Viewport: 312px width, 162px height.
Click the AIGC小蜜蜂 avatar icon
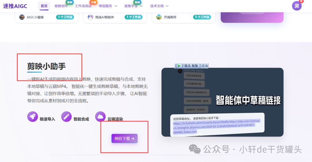(22, 17)
